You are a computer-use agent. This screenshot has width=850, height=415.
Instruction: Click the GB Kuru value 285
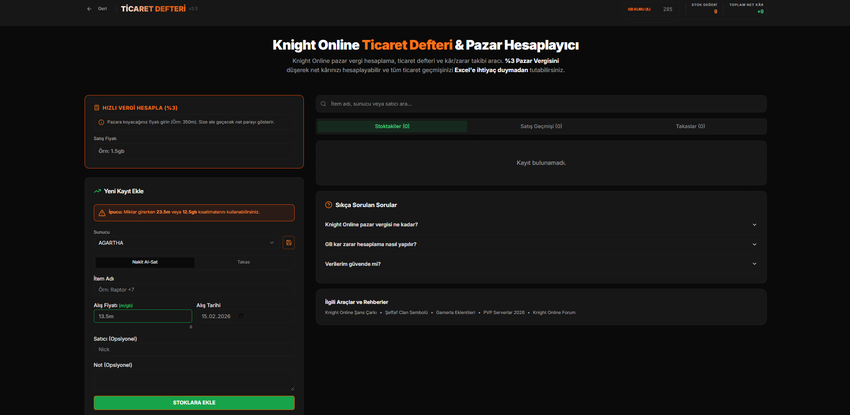667,9
